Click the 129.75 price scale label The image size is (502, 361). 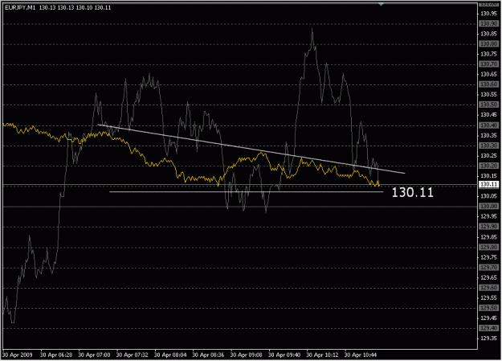pos(489,257)
